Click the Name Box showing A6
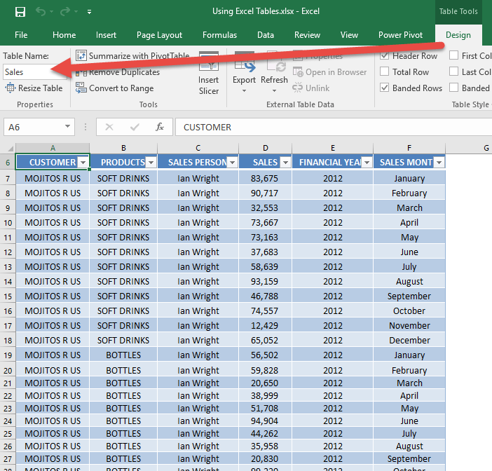Viewport: 492px width, 471px height. (34, 127)
